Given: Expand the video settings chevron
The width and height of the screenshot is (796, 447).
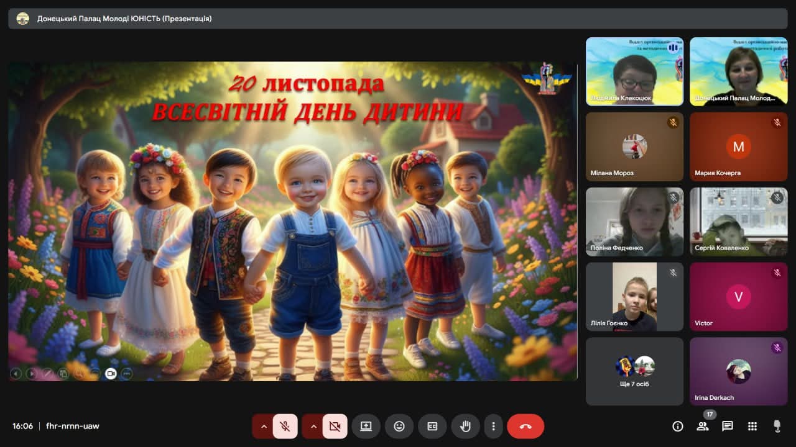Looking at the screenshot, I should click(x=313, y=427).
